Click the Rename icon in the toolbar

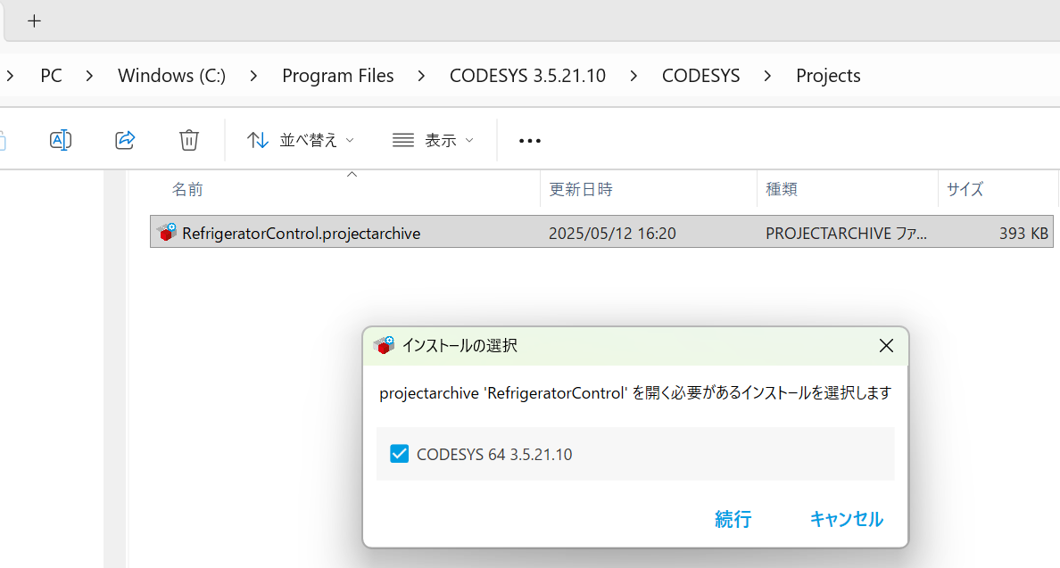point(61,140)
